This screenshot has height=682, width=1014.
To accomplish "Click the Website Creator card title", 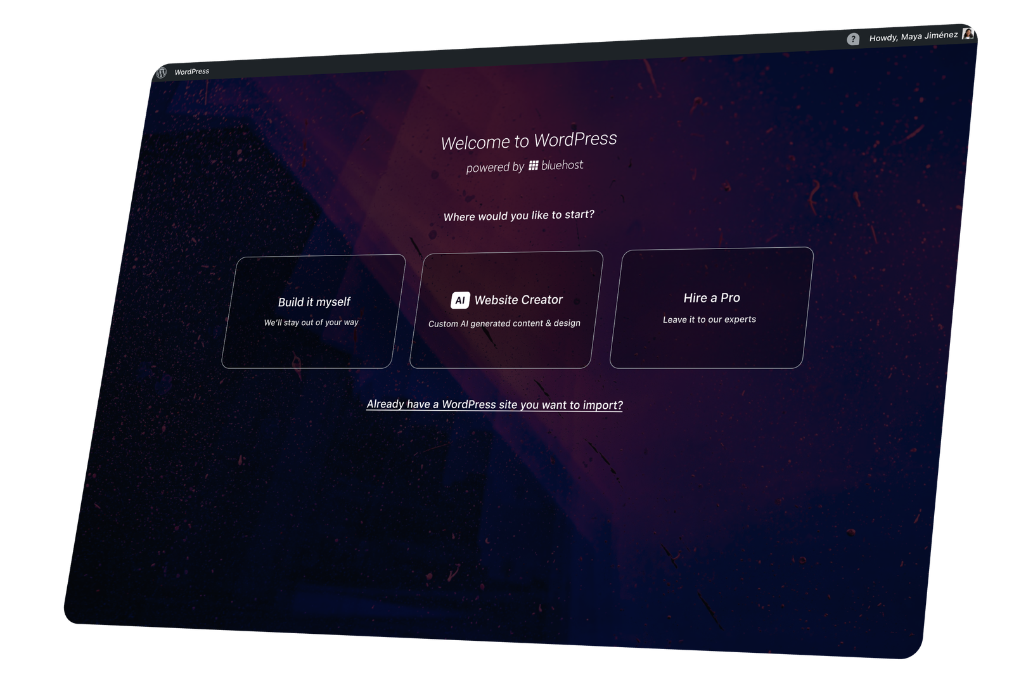I will (x=519, y=300).
